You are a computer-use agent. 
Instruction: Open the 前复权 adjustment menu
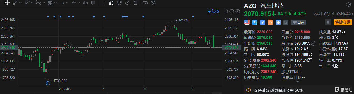pyautogui.click(x=213, y=11)
